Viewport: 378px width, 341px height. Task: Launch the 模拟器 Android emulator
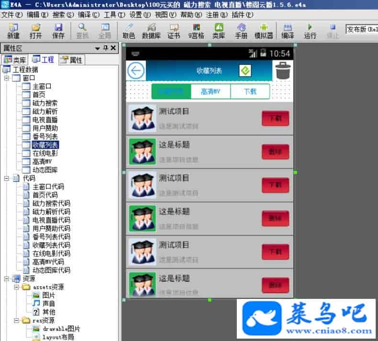click(x=264, y=31)
